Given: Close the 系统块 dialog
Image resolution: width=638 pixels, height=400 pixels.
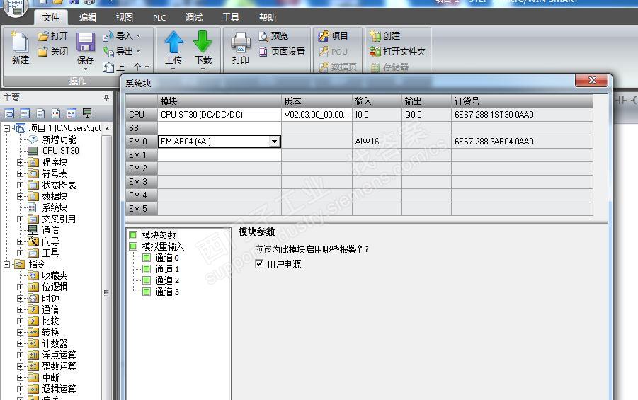Looking at the screenshot, I should point(592,80).
